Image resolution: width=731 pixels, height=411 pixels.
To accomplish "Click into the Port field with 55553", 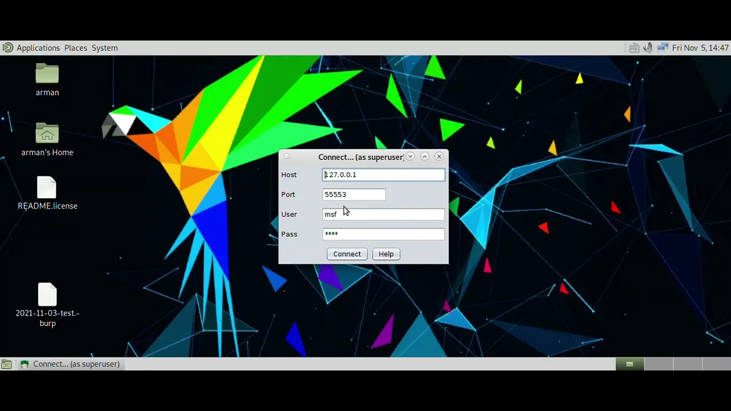I will (354, 195).
